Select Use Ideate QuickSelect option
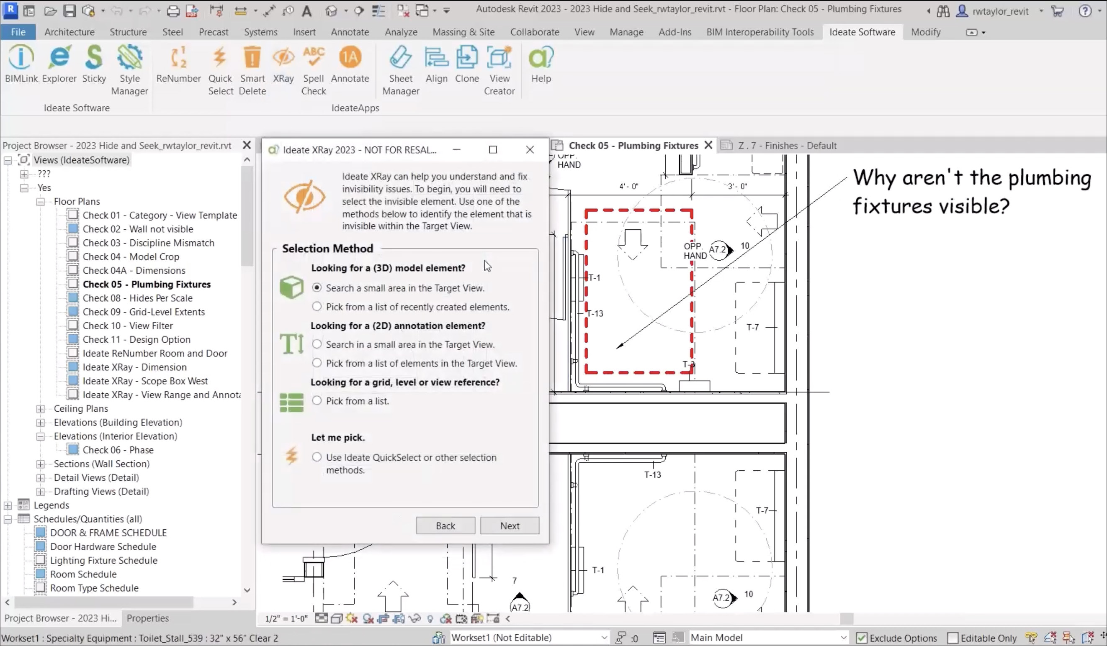The height and width of the screenshot is (646, 1107). [317, 457]
